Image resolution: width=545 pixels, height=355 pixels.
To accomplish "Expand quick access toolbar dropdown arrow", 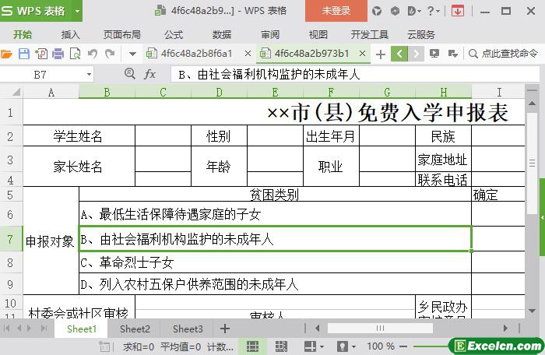I will [132, 54].
